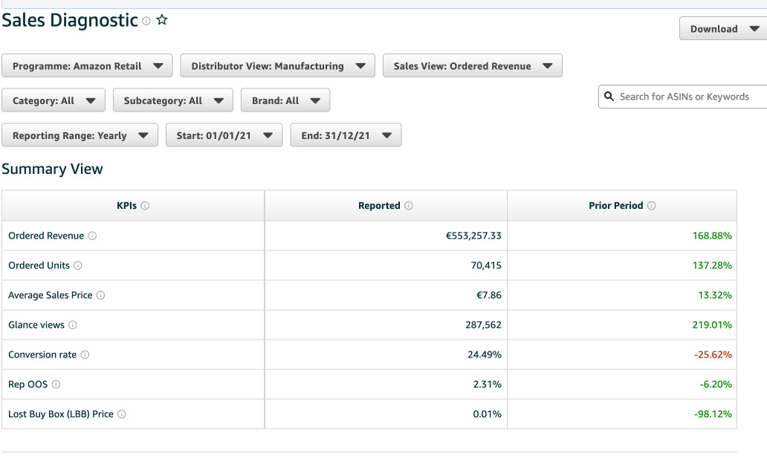Change the Category filter dropdown

(53, 100)
